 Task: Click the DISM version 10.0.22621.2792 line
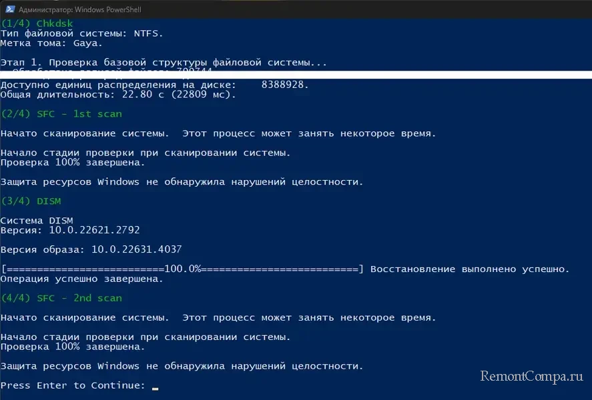[x=69, y=230]
